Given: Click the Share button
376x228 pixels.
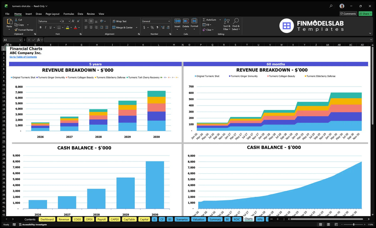Looking at the screenshot, I should pos(365,14).
